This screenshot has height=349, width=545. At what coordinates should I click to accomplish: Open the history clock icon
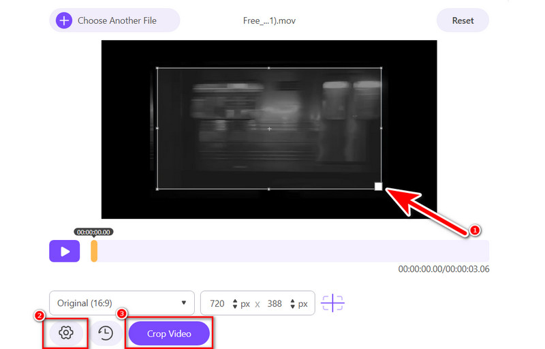tap(106, 333)
